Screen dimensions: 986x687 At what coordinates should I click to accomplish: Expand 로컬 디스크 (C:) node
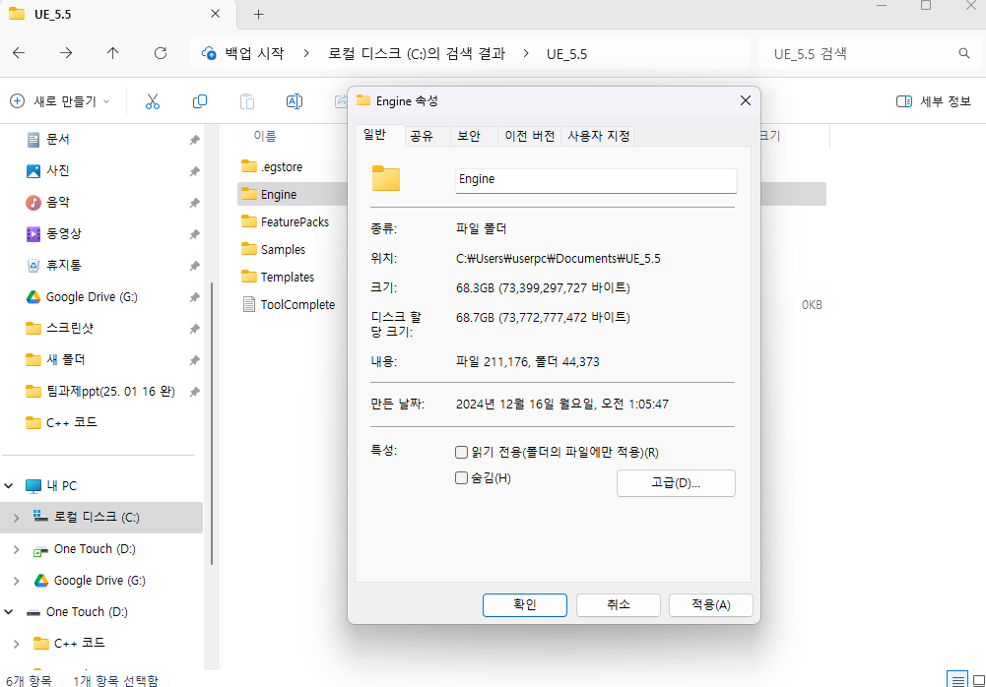click(x=17, y=518)
